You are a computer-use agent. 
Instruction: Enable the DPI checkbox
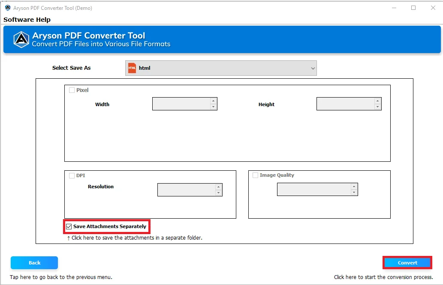(72, 175)
